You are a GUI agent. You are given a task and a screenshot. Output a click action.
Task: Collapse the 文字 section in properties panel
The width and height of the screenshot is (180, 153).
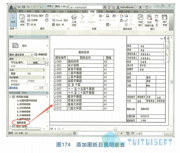[44, 70]
